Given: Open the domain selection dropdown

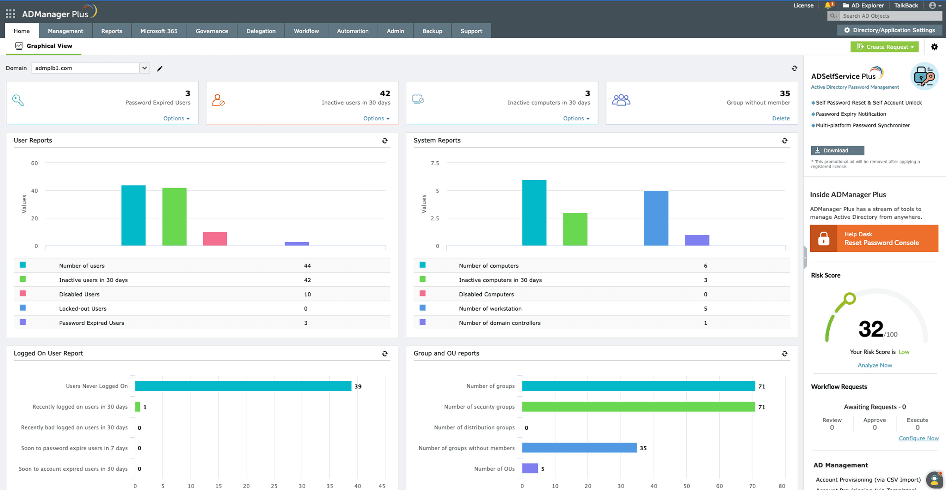Looking at the screenshot, I should tap(144, 68).
